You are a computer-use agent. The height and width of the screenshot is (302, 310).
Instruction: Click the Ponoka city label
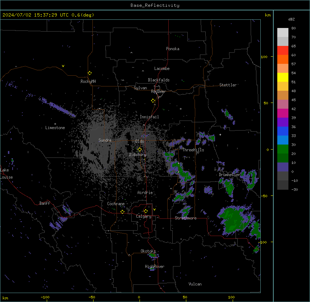click(x=173, y=49)
